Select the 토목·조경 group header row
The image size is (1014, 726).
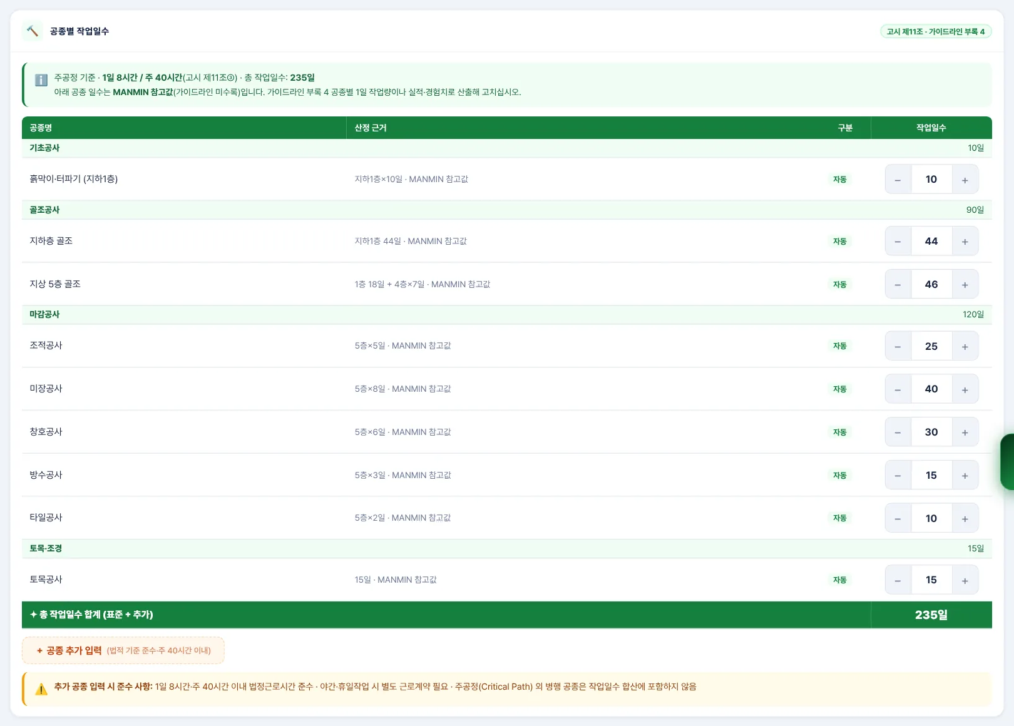point(507,549)
